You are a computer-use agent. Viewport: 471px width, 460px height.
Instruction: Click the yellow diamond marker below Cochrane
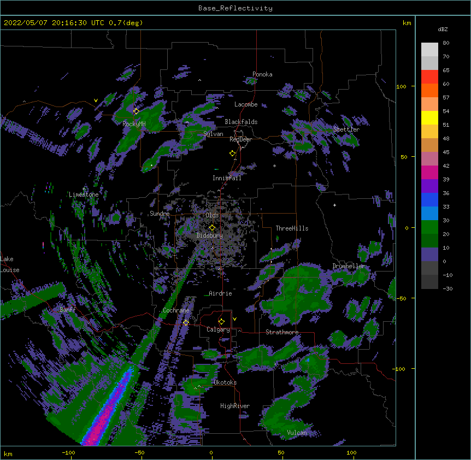click(186, 322)
